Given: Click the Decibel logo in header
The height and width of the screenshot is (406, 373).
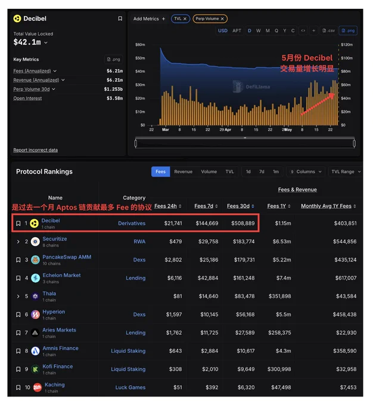Looking at the screenshot, I should click(x=17, y=19).
